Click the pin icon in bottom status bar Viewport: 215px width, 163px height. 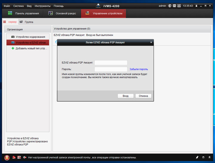point(197,157)
